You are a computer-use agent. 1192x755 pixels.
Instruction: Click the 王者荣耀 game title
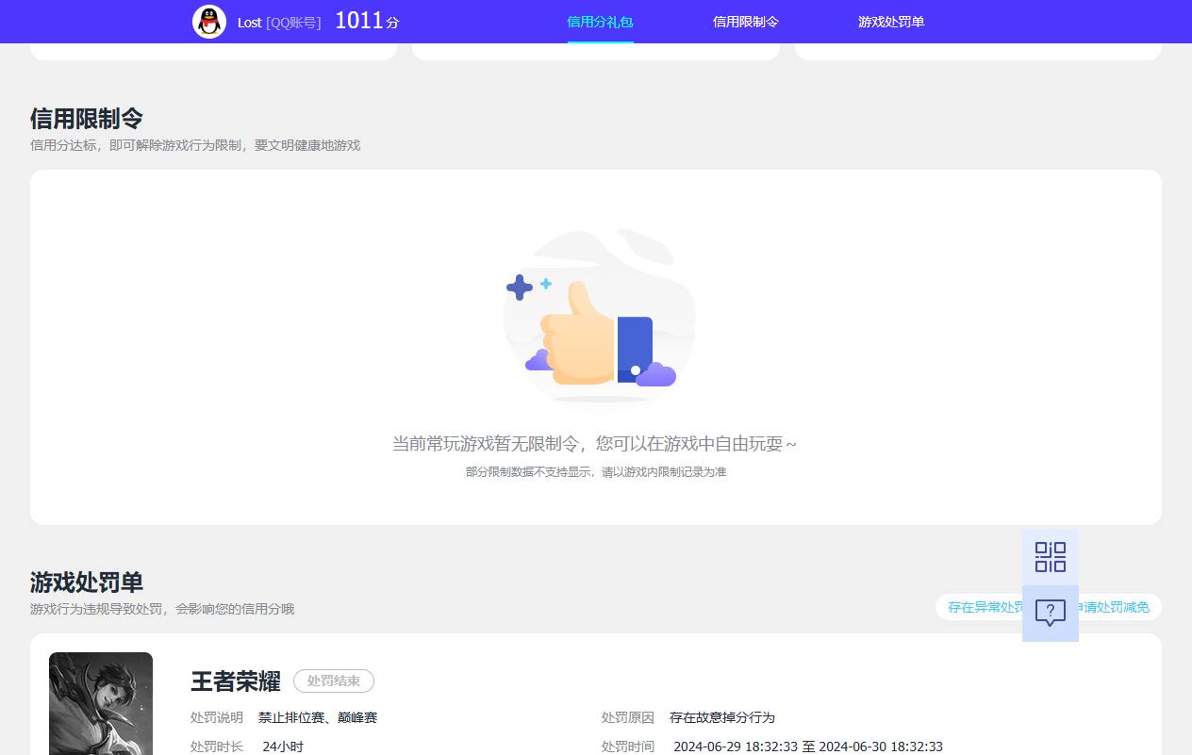pyautogui.click(x=236, y=681)
